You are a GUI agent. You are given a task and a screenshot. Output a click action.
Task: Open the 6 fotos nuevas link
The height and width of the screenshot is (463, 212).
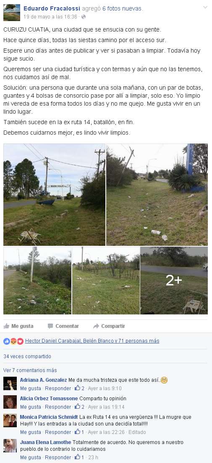pyautogui.click(x=122, y=8)
